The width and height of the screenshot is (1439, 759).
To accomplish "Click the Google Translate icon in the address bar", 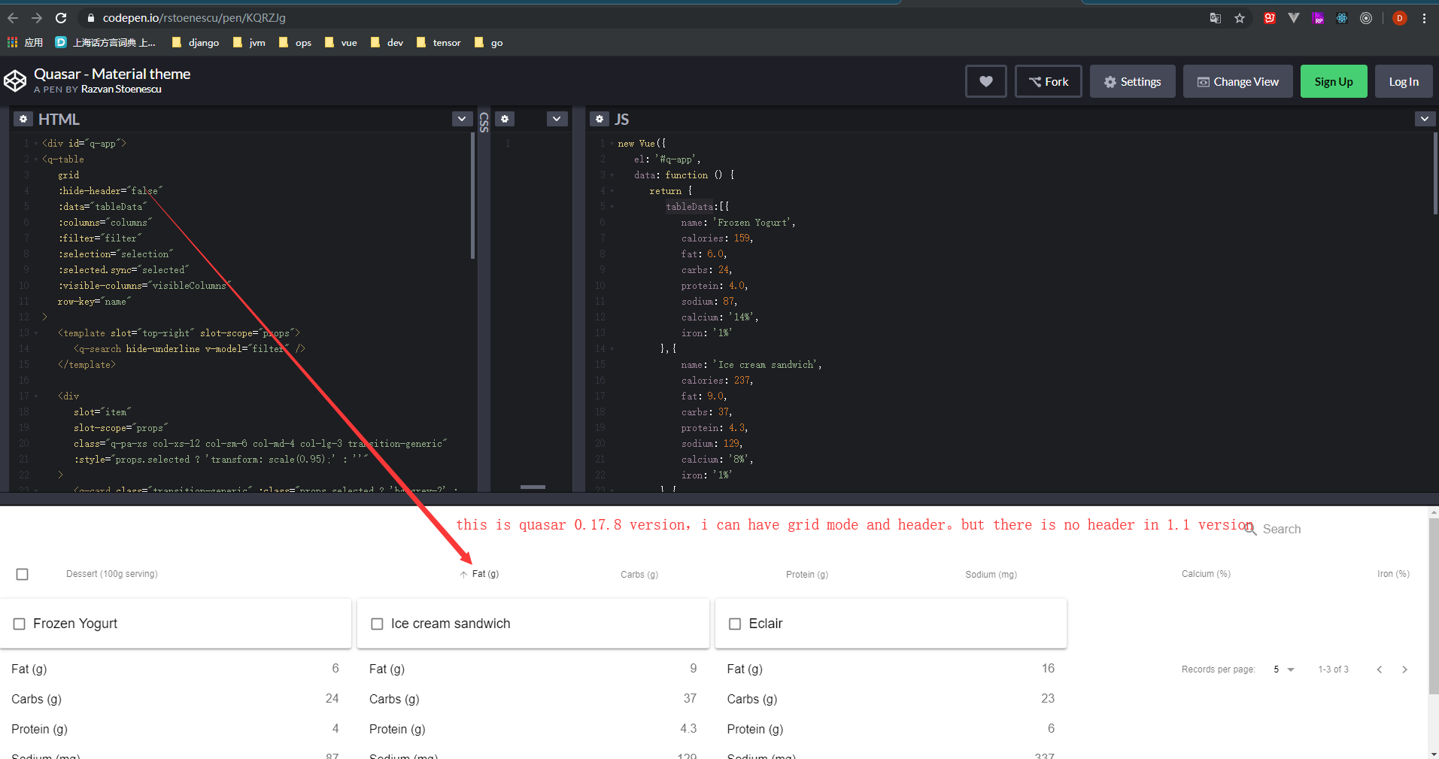I will pos(1216,17).
